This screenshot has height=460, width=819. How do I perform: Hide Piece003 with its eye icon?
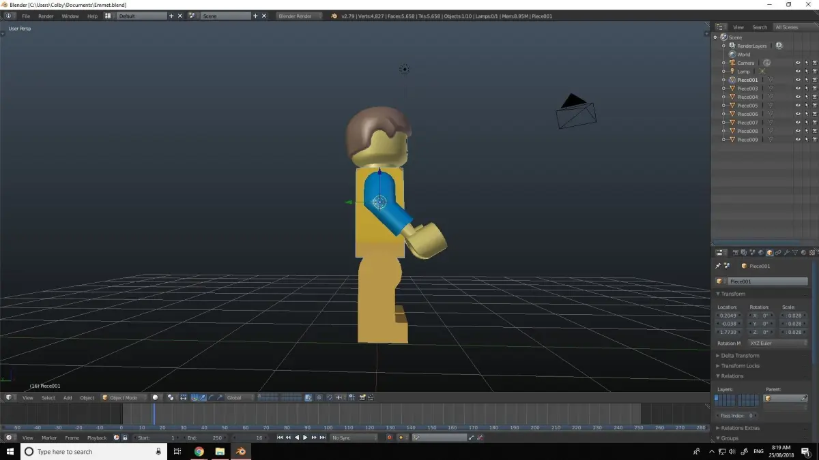pos(797,89)
